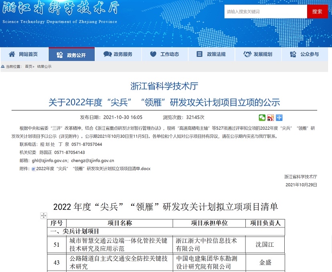Image resolution: width=332 pixels, height=272 pixels.
Task: Select phone number 0571-87054143
Action: (69, 152)
